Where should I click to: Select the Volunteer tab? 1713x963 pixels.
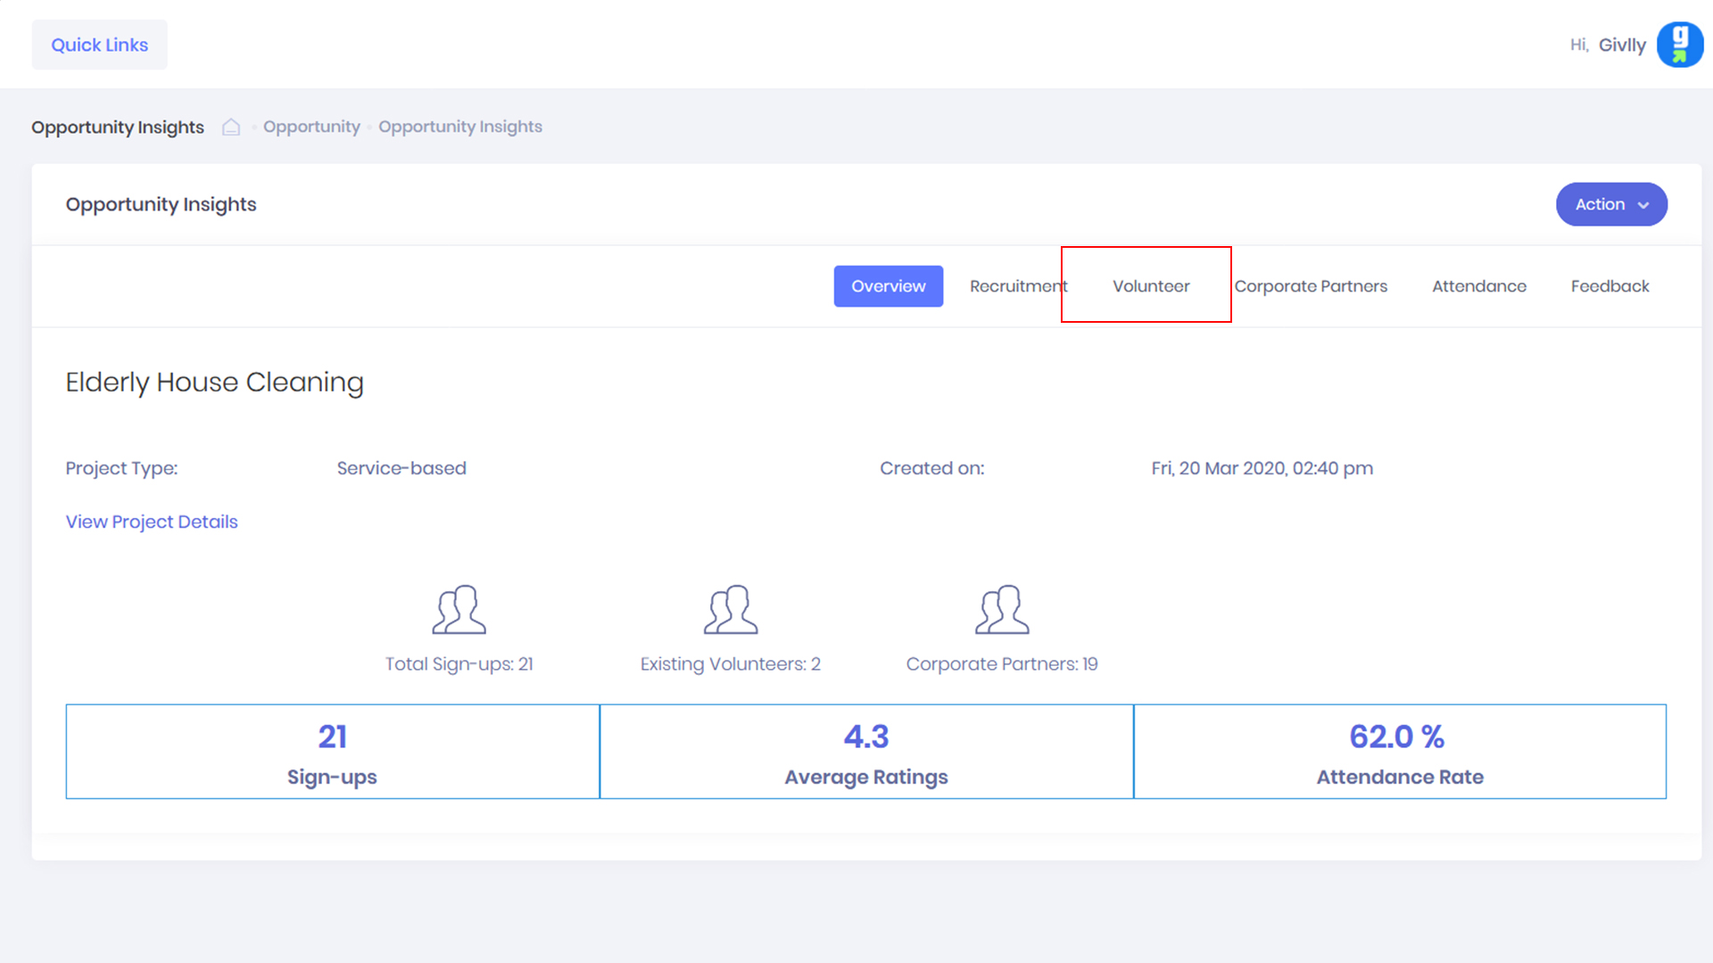[1150, 286]
